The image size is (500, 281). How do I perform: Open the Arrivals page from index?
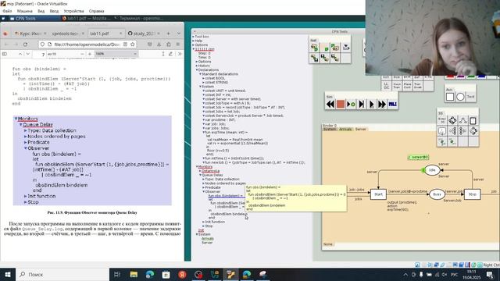[208, 238]
